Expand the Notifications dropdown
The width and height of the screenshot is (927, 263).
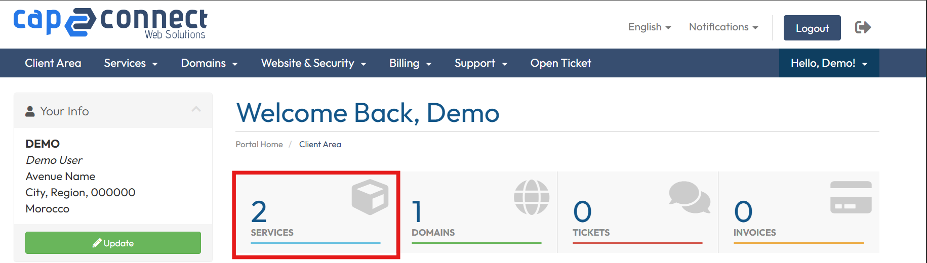coord(723,27)
